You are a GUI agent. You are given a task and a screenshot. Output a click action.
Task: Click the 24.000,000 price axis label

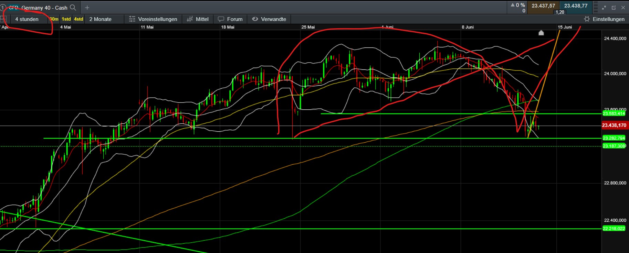(615, 74)
